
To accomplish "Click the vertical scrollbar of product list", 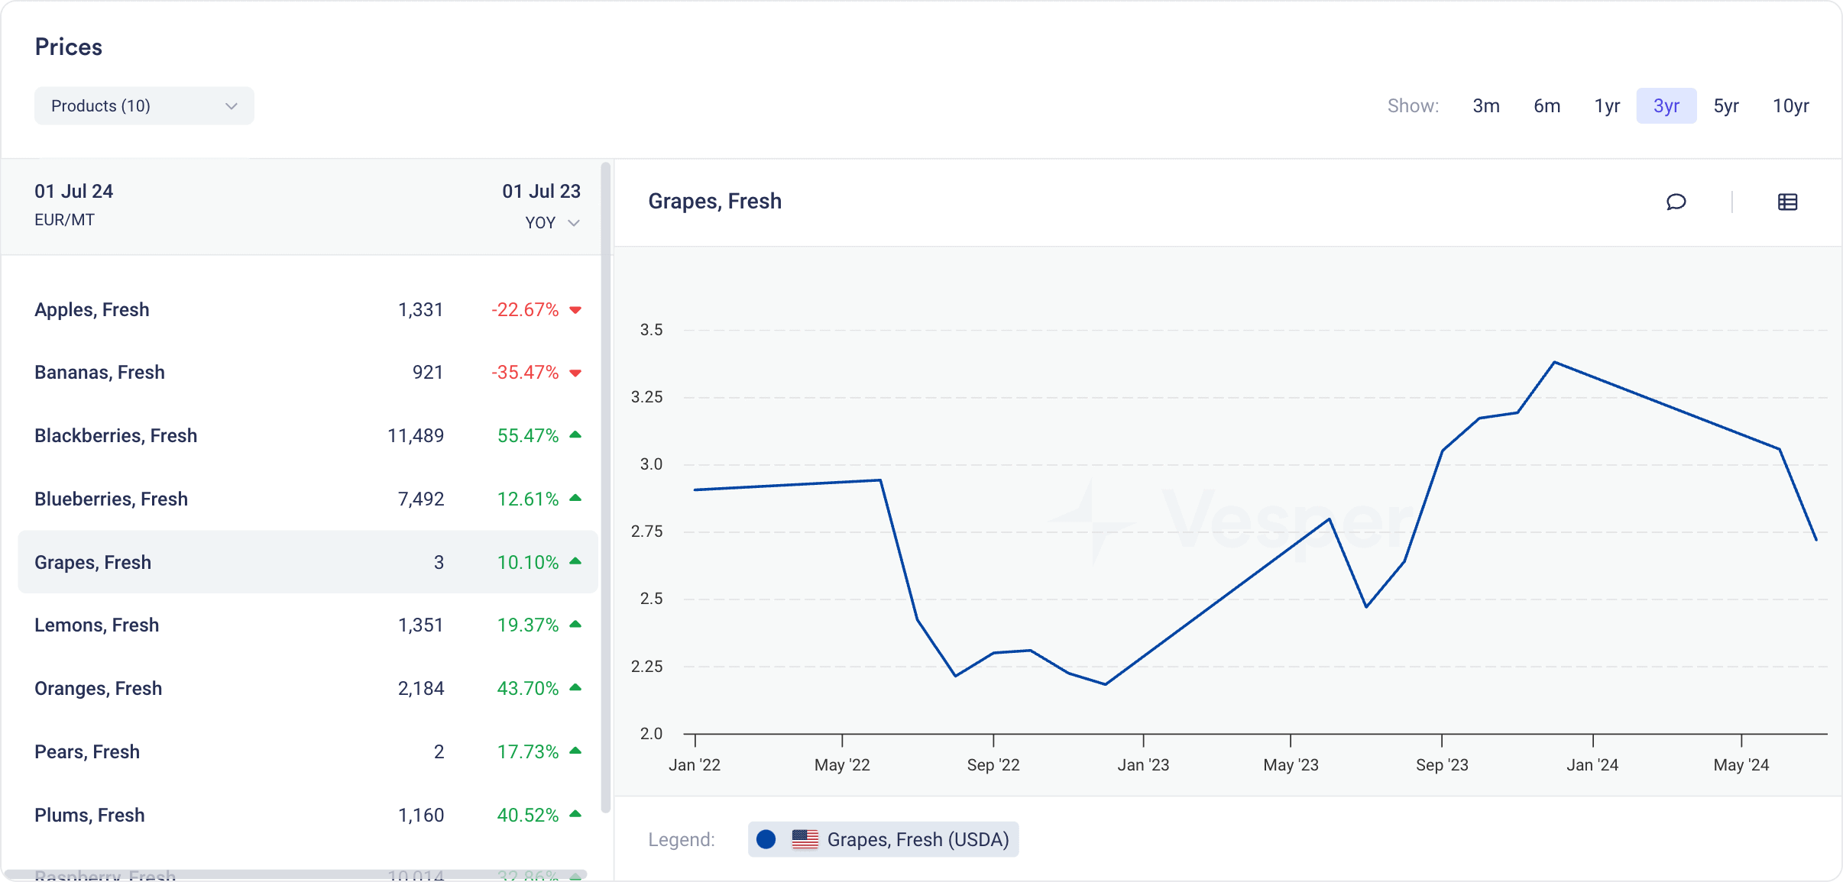I will coord(606,487).
